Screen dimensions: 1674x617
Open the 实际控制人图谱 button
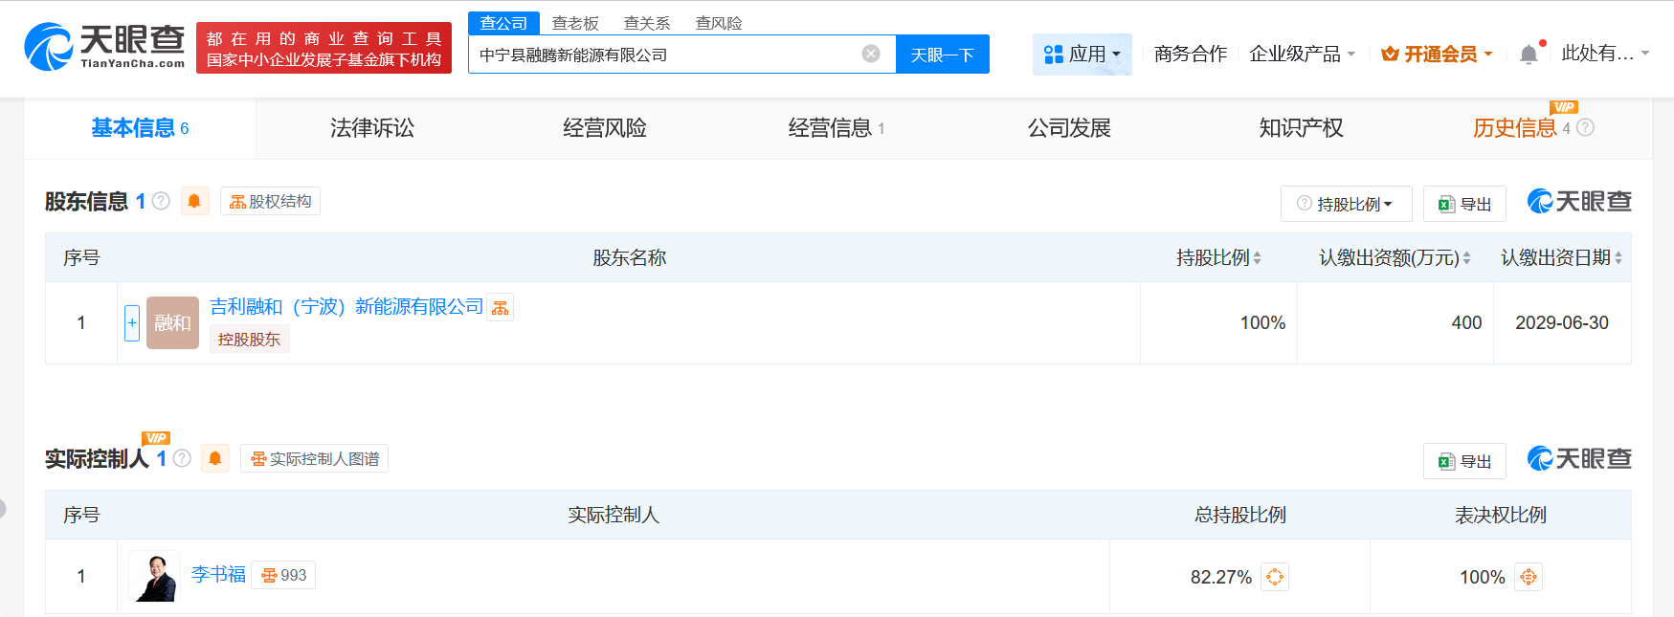(x=314, y=458)
